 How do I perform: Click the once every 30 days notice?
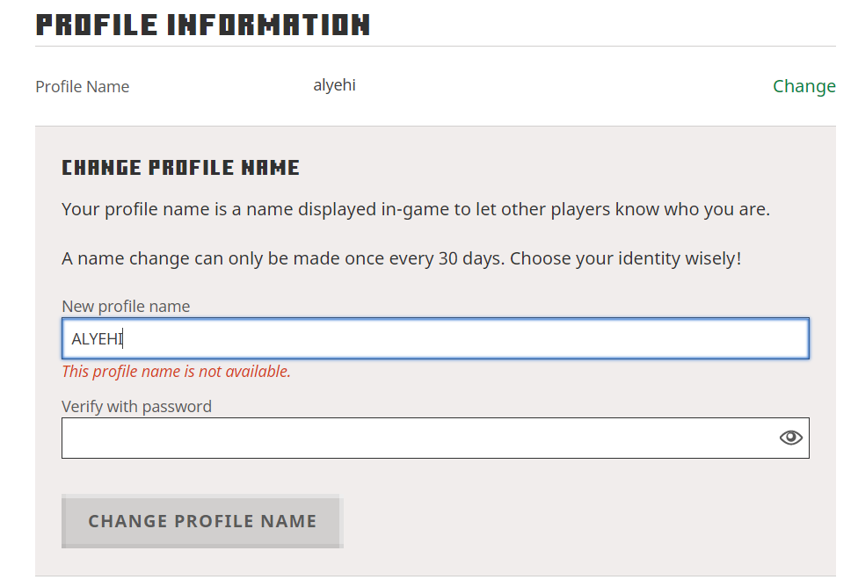pyautogui.click(x=281, y=259)
